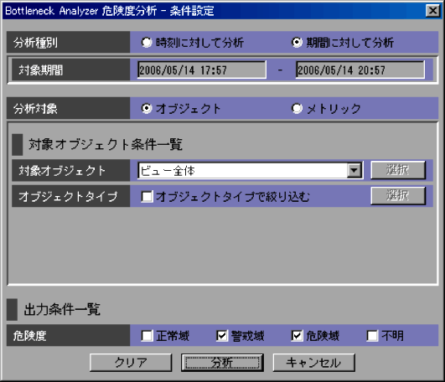Click the 出力条件一覧 heading

click(x=62, y=309)
